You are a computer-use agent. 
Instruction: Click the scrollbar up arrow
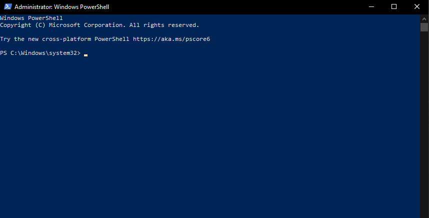pyautogui.click(x=424, y=18)
